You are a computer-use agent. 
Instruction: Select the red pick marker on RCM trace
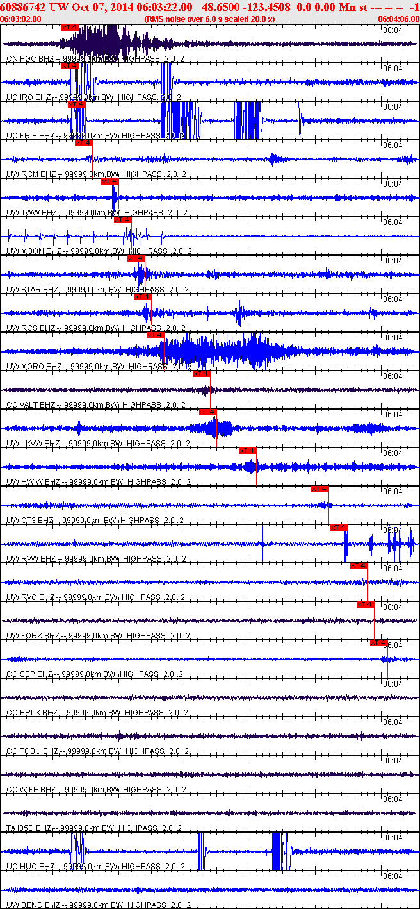coord(84,143)
